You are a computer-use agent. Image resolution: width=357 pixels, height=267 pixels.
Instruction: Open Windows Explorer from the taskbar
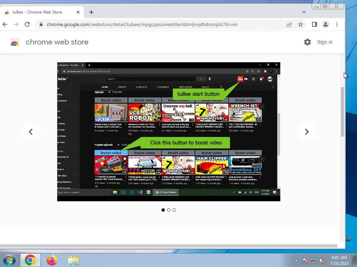(x=74, y=260)
